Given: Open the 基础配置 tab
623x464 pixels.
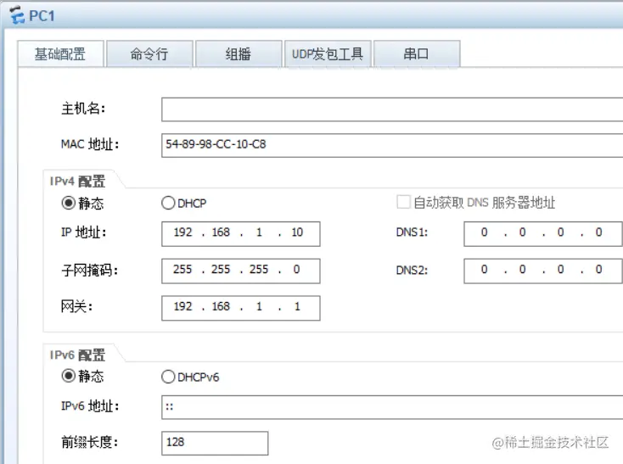Looking at the screenshot, I should 60,53.
